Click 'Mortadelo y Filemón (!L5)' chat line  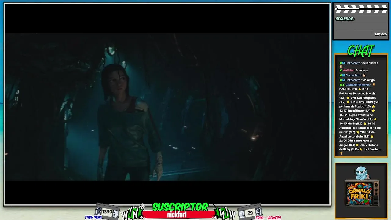pos(356,119)
